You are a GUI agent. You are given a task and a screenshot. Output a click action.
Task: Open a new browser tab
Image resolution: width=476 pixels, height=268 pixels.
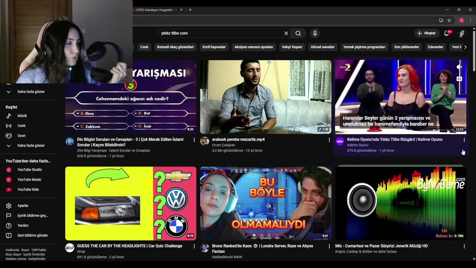click(190, 10)
